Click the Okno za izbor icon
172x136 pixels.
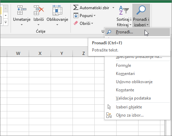click(x=109, y=115)
